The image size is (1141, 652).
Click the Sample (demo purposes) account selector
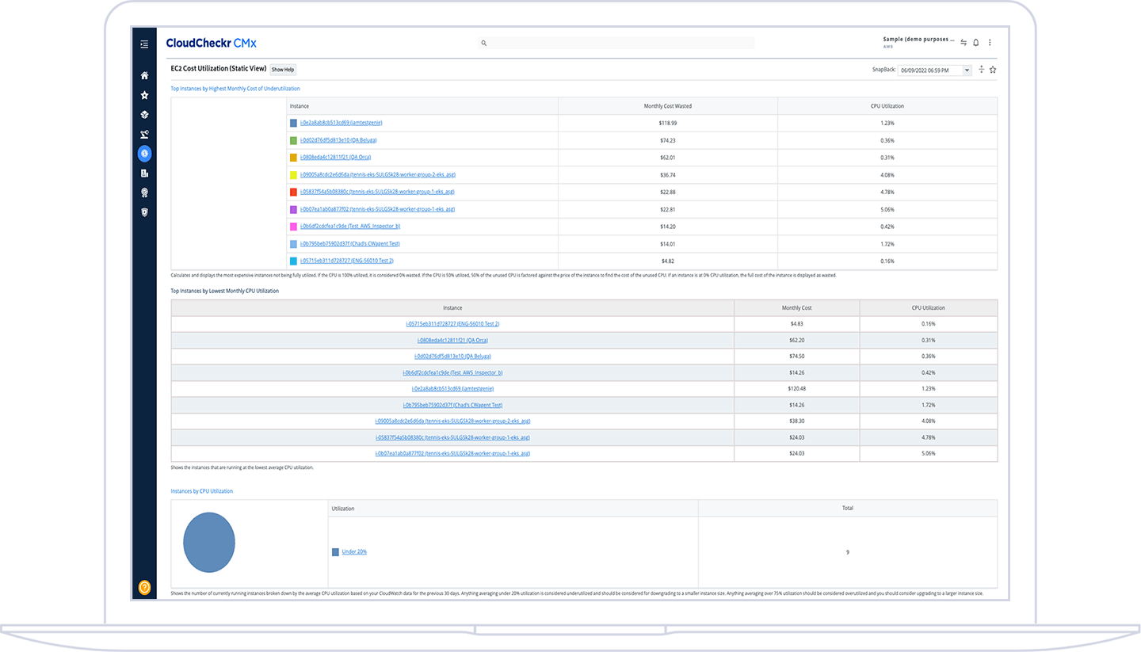(x=918, y=40)
